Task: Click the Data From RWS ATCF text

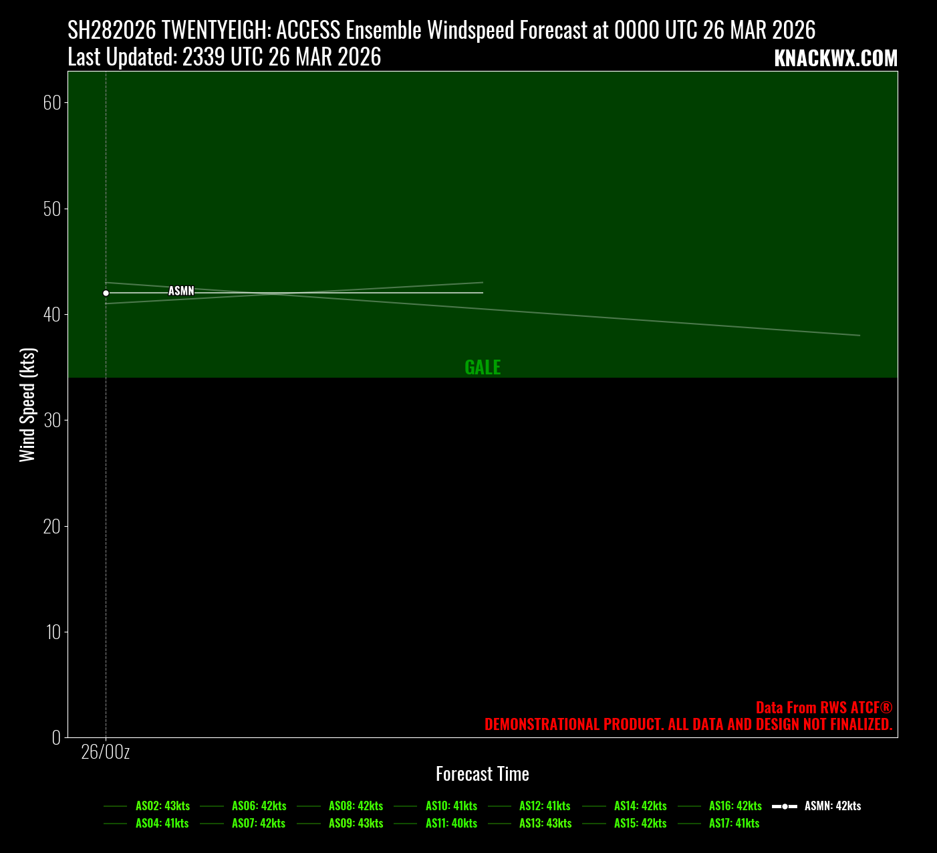Action: pyautogui.click(x=823, y=708)
